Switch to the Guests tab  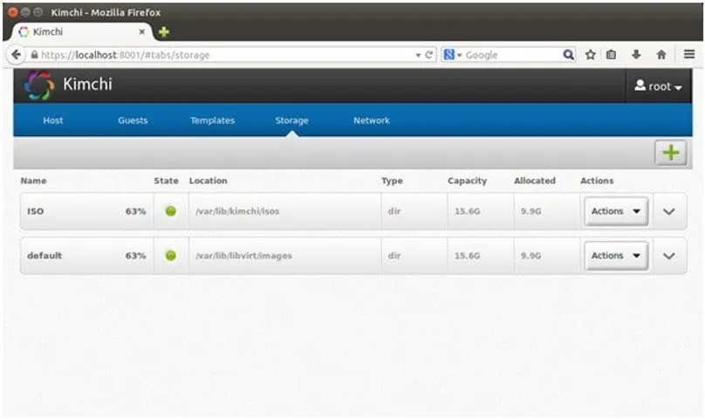click(x=133, y=120)
